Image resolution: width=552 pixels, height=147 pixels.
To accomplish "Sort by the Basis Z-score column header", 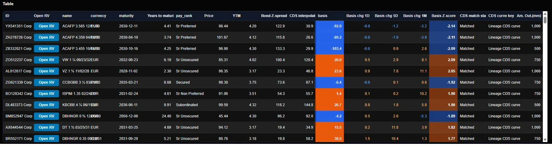I will pyautogui.click(x=444, y=16).
